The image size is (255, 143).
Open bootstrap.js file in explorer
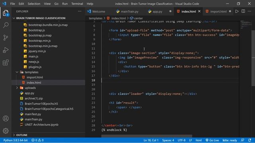[x=37, y=30]
